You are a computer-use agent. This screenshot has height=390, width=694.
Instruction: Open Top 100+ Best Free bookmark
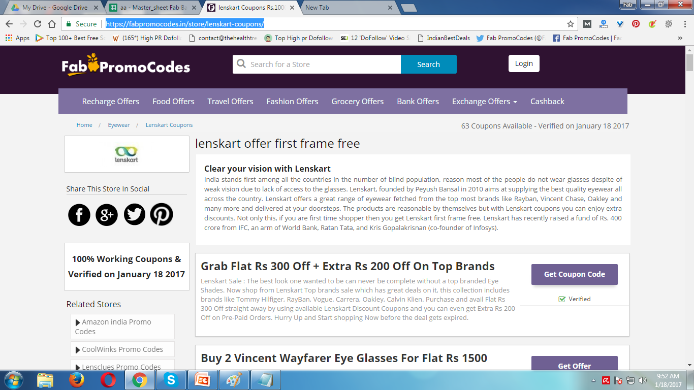click(x=70, y=38)
